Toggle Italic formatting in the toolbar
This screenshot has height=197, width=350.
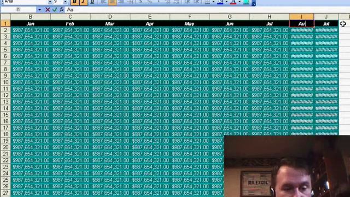click(83, 2)
